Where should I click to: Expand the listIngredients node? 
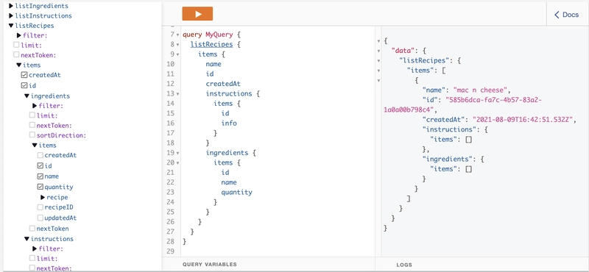pos(11,6)
